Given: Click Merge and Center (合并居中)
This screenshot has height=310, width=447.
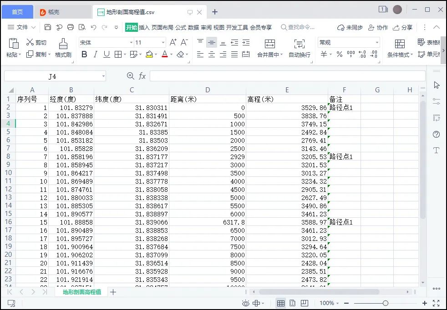Looking at the screenshot, I should click(269, 48).
